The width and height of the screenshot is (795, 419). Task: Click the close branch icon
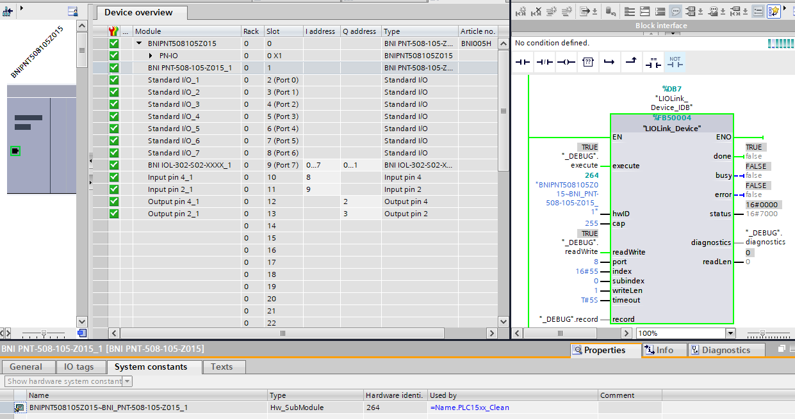[631, 62]
